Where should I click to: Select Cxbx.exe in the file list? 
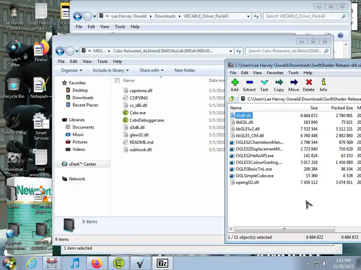point(138,113)
